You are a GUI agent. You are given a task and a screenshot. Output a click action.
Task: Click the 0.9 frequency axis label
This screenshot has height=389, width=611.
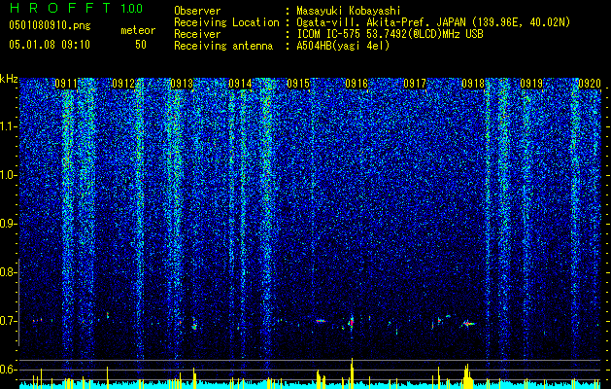[8, 224]
